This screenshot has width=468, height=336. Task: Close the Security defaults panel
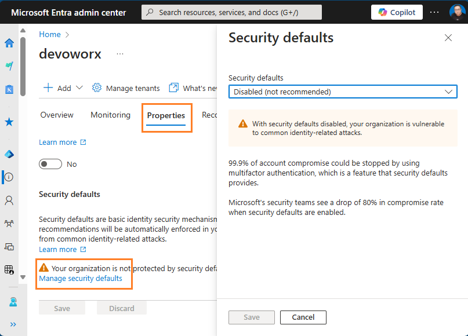click(x=448, y=38)
